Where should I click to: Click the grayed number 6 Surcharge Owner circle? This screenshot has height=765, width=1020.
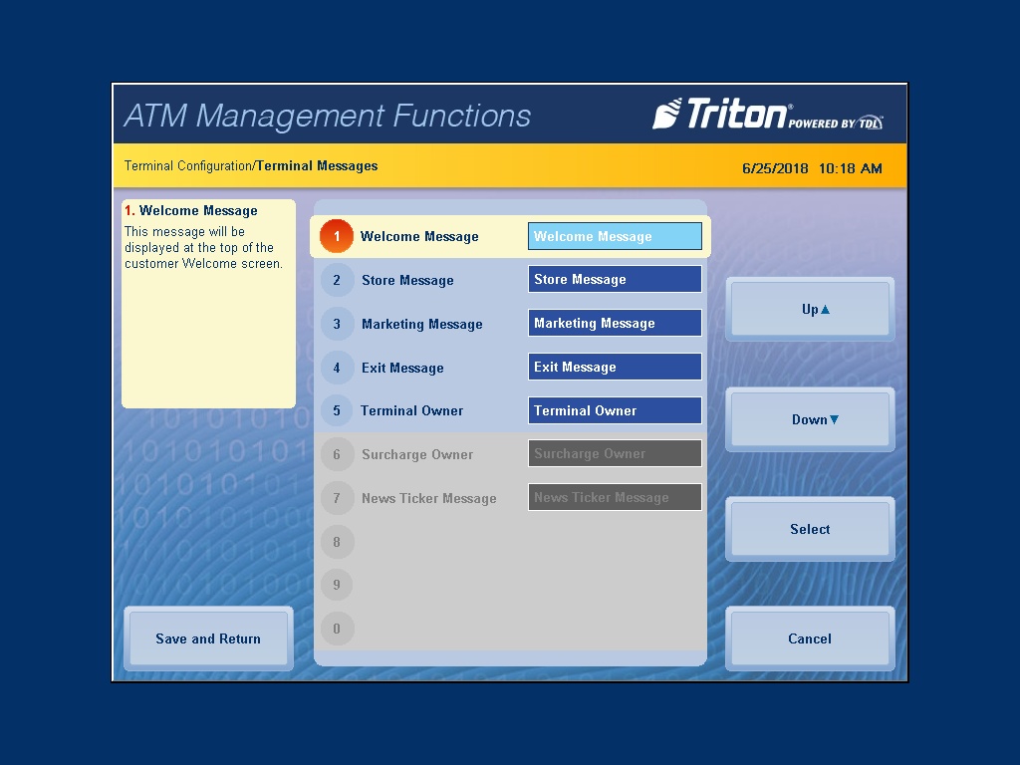338,454
